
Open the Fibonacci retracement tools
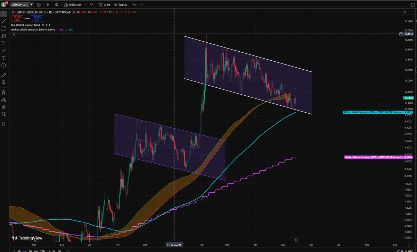[3, 28]
